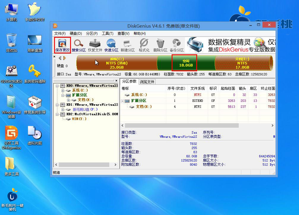The image size is (299, 215).
Task: Launch GDISK快速分区 desktop shortcut
Action: coord(12,76)
